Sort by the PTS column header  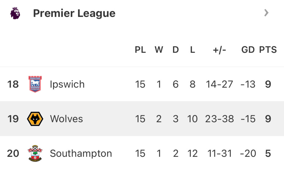(x=268, y=50)
